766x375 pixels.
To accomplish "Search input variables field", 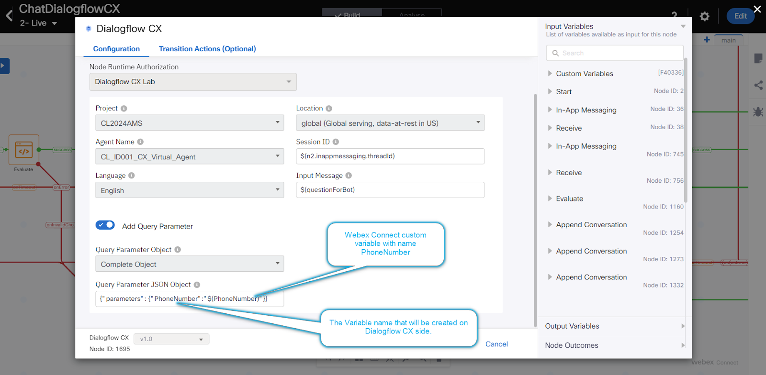I will tap(615, 53).
